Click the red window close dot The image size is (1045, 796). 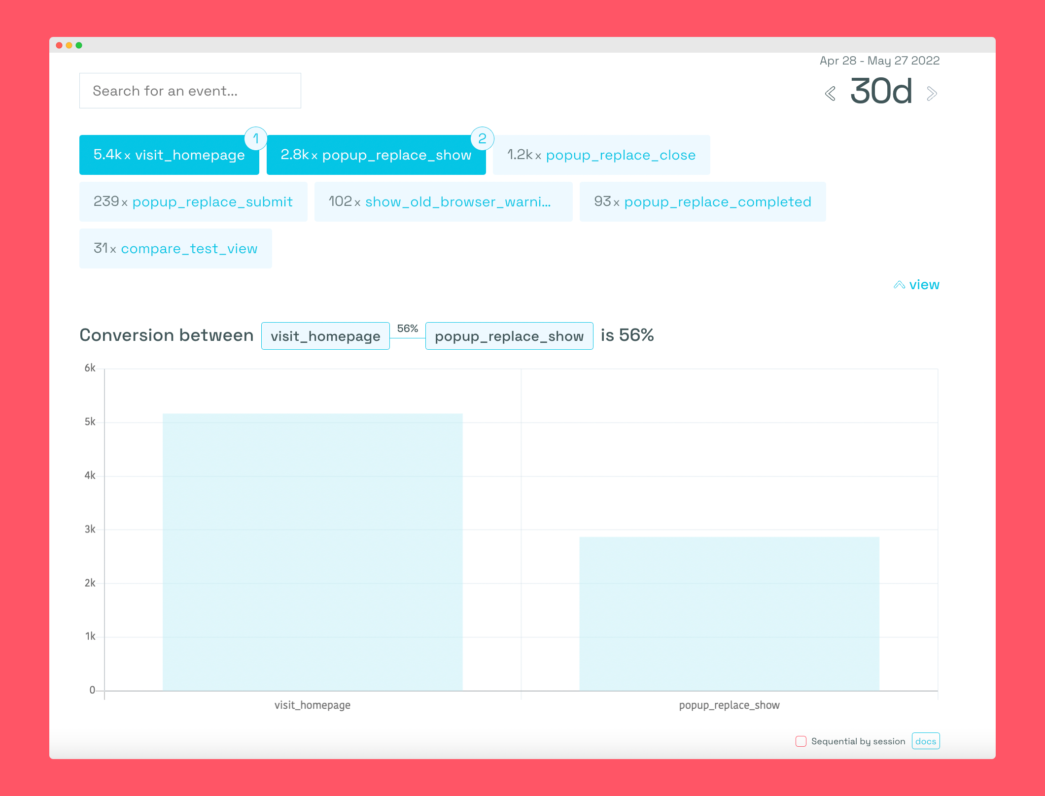tap(59, 45)
